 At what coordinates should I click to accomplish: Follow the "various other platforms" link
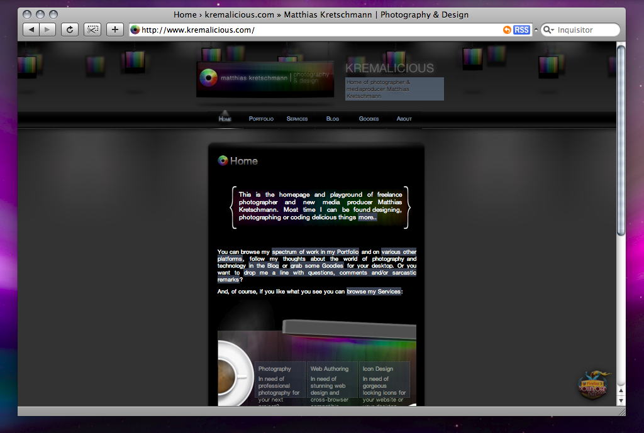399,251
